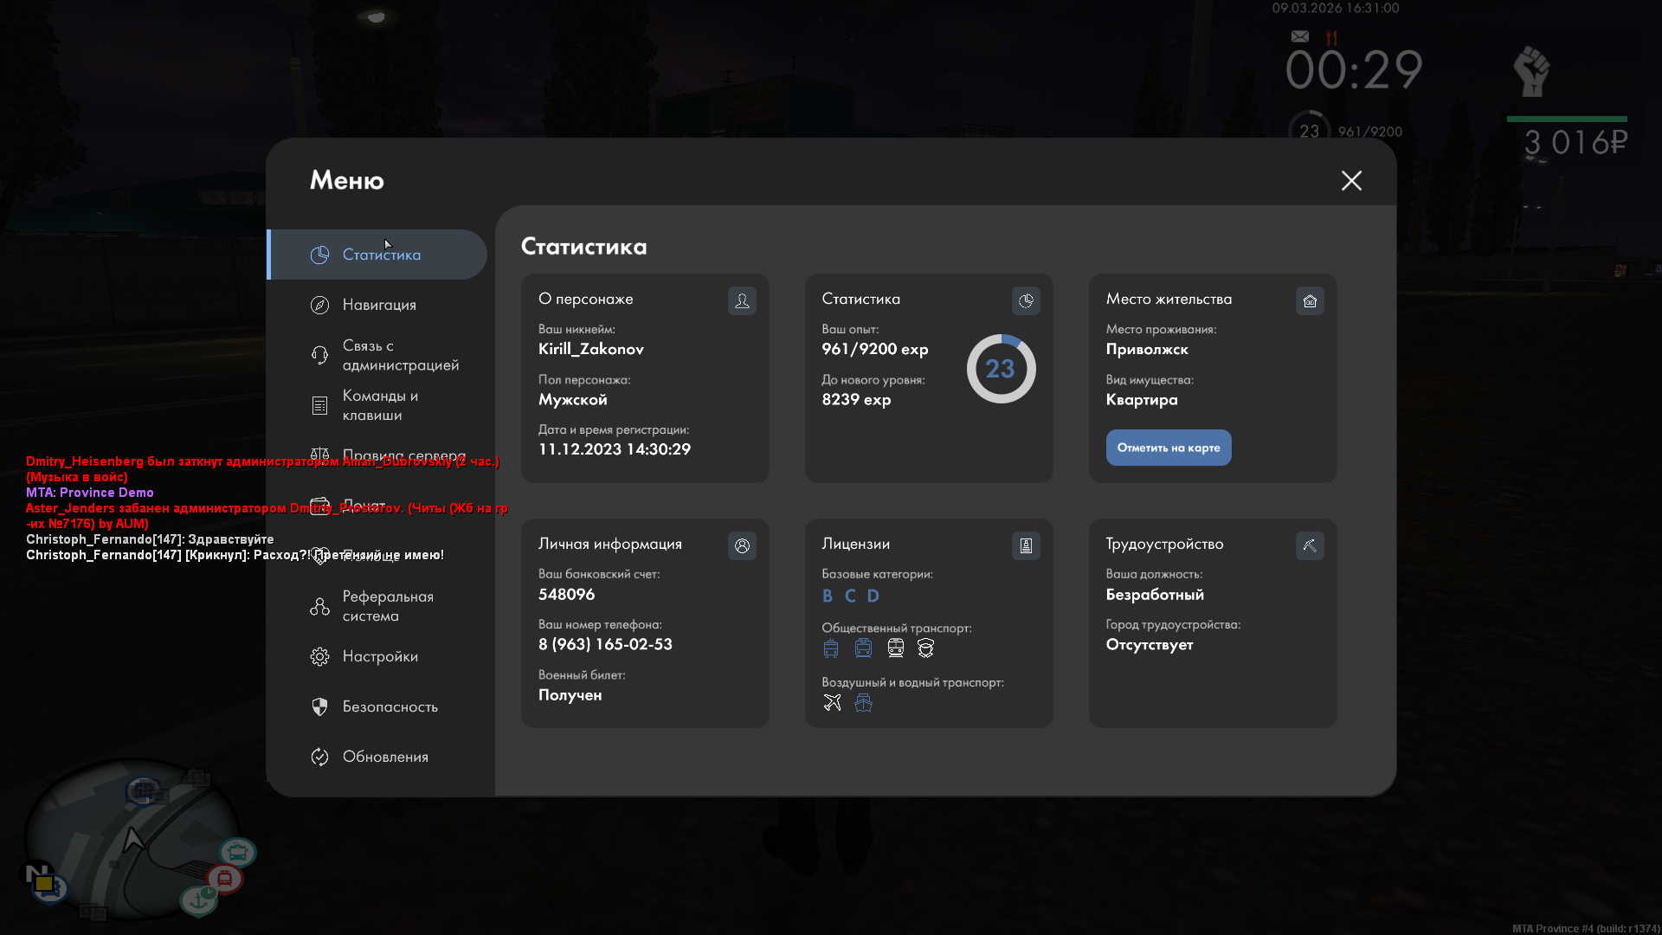The height and width of the screenshot is (935, 1662).
Task: Open the Навигация menu section
Action: coord(379,305)
